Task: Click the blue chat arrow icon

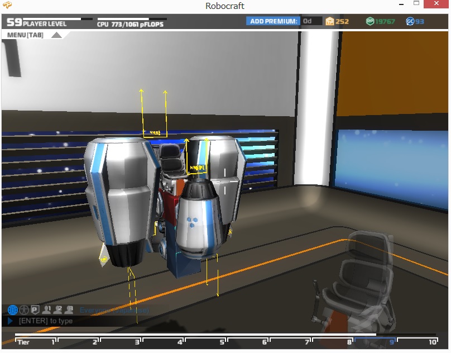Action: [11, 321]
